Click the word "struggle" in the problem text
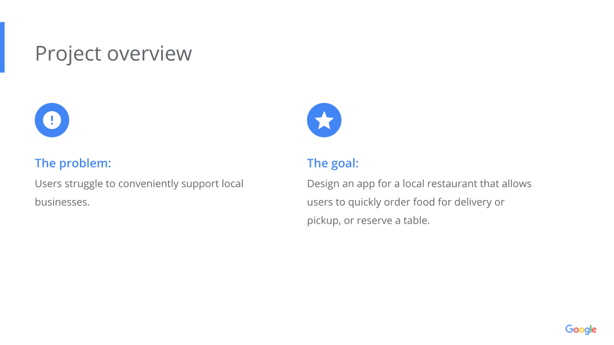Screen dimensions: 614x345 86,184
